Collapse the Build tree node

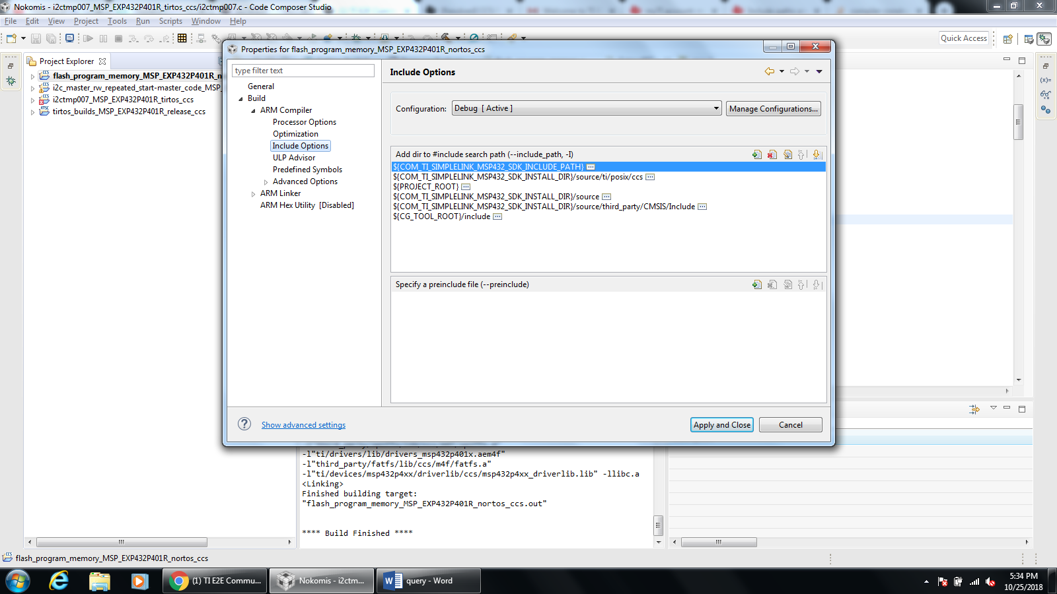[240, 99]
